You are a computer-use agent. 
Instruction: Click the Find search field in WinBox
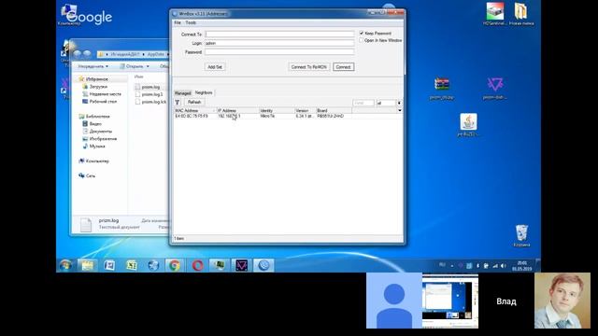pyautogui.click(x=363, y=103)
